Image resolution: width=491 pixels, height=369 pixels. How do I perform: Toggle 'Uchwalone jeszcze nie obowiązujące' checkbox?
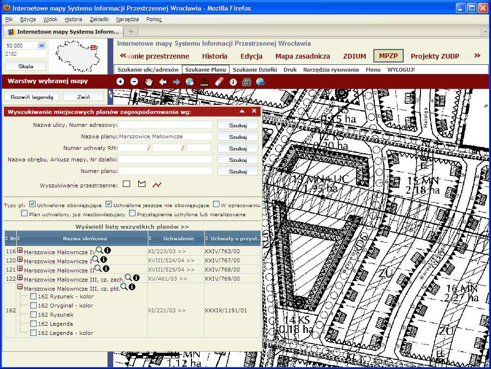(x=108, y=204)
